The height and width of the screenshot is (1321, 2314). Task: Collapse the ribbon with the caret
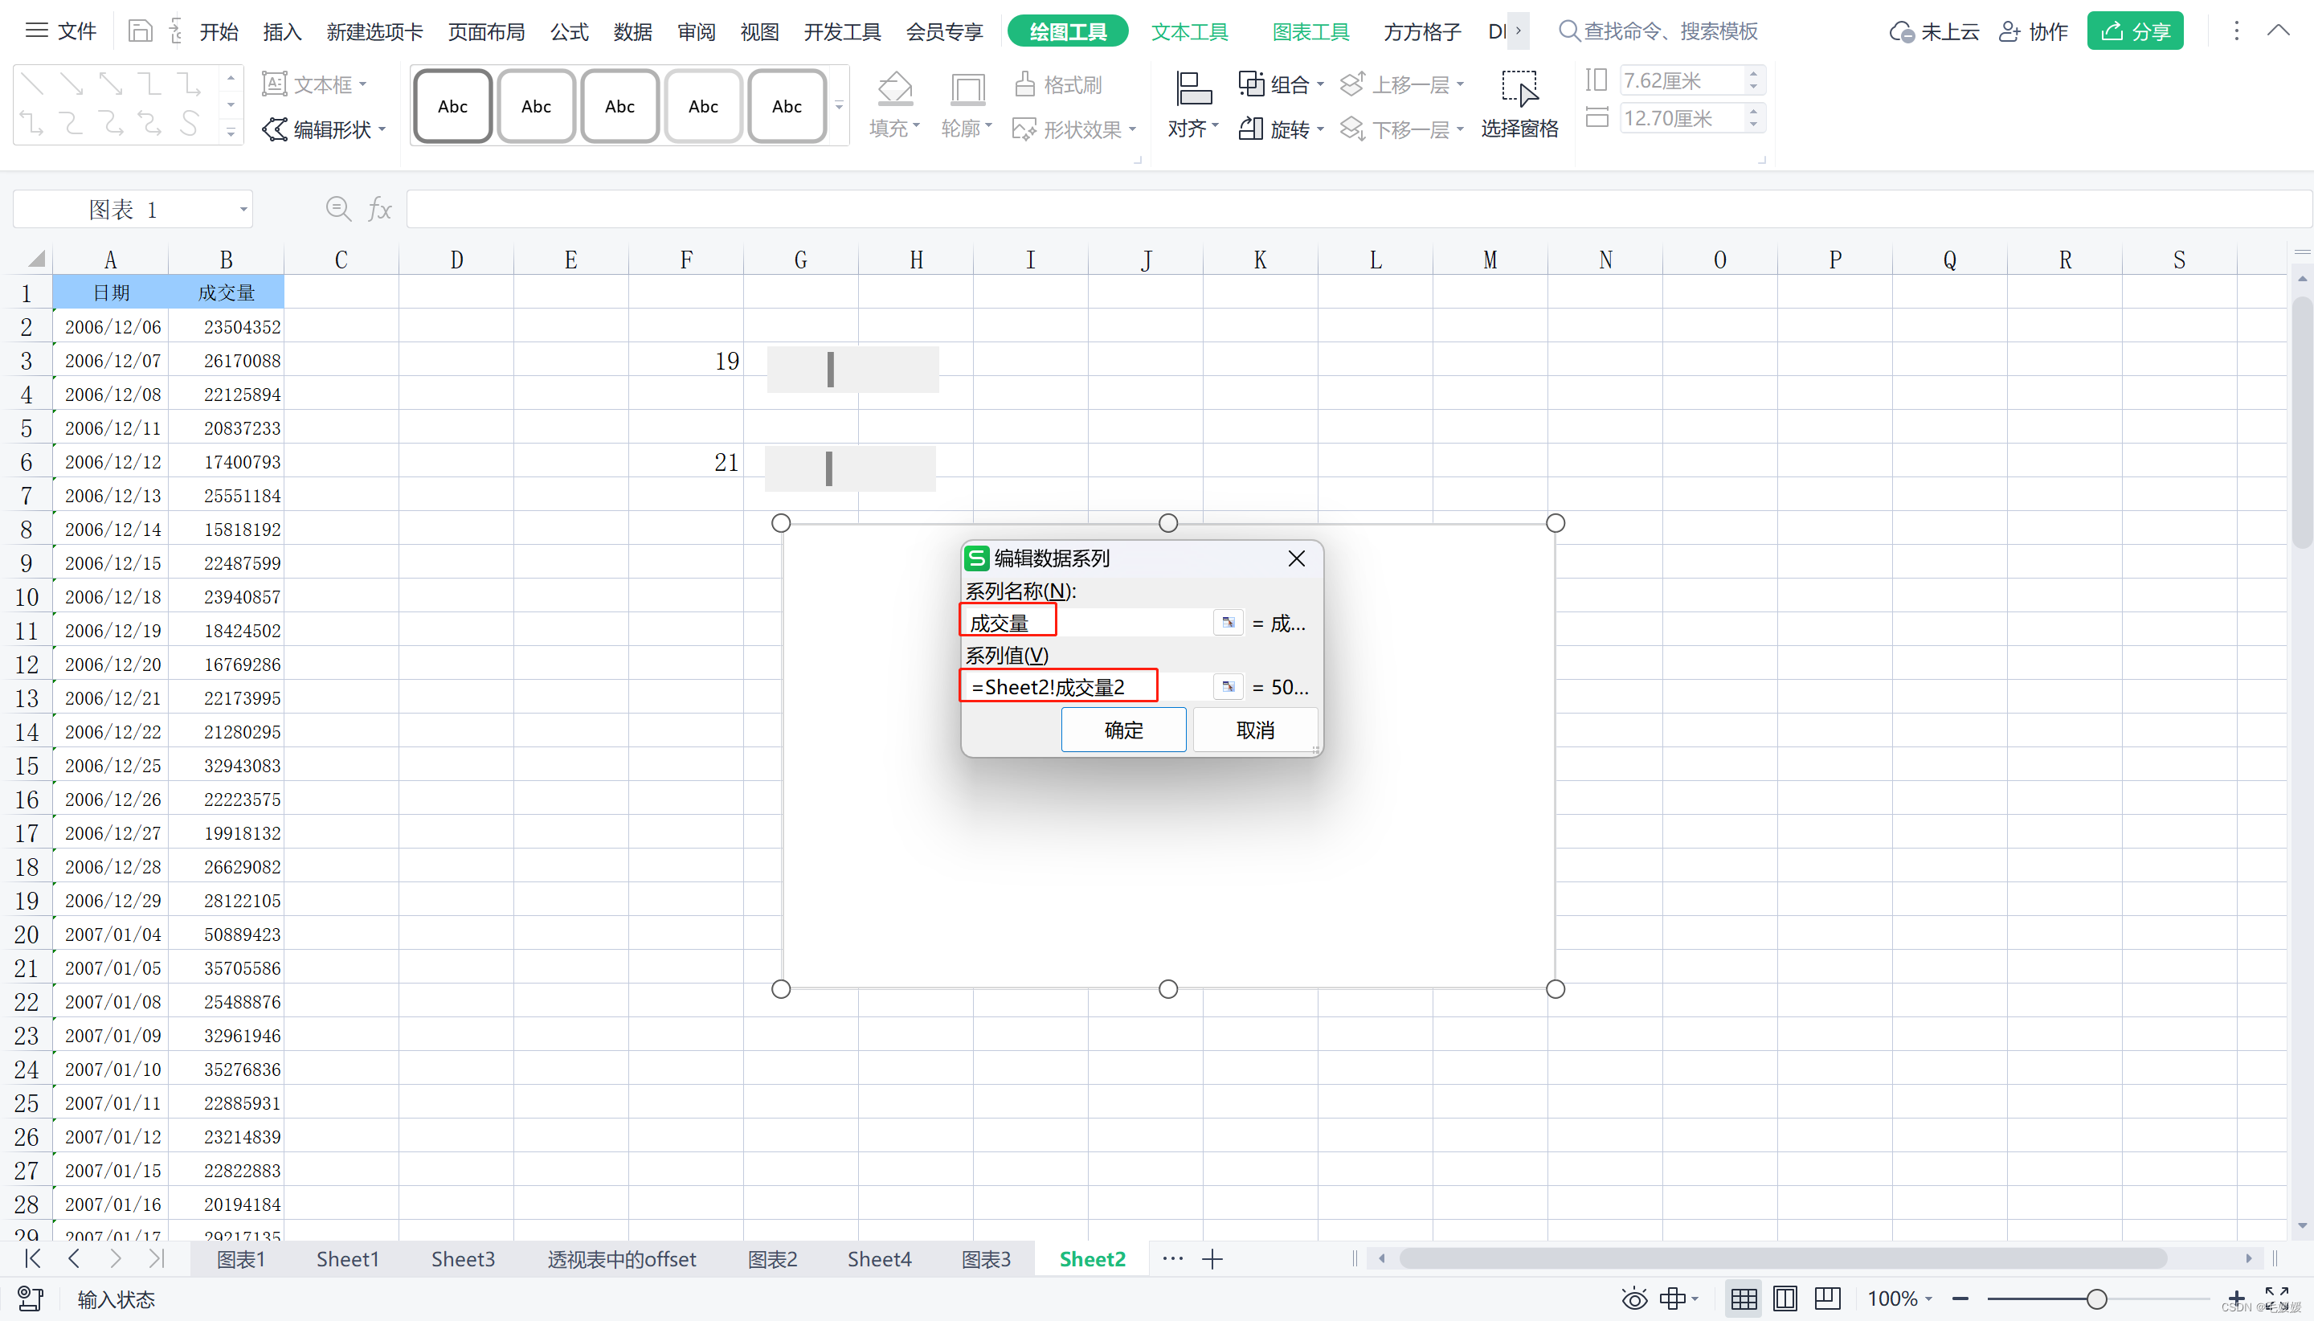click(2279, 31)
